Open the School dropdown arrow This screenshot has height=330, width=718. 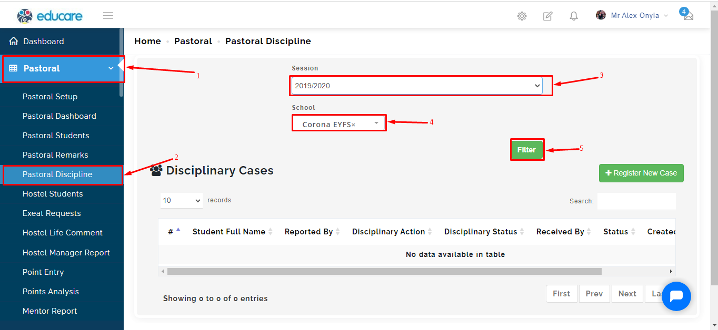tap(376, 123)
